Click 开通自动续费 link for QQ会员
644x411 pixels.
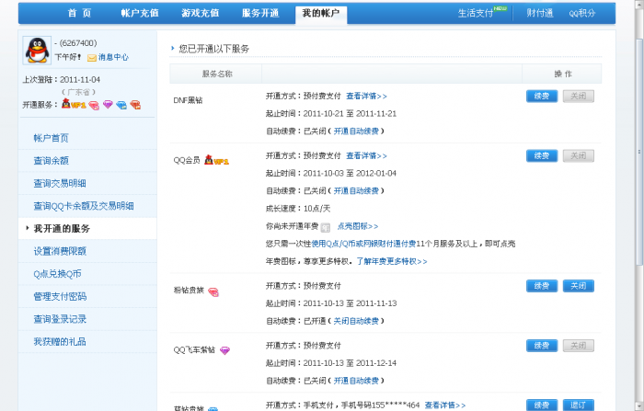356,191
